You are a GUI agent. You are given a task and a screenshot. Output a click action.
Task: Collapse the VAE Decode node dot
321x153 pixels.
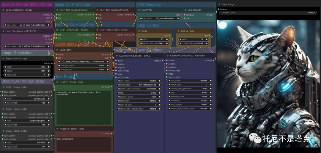tap(185, 10)
